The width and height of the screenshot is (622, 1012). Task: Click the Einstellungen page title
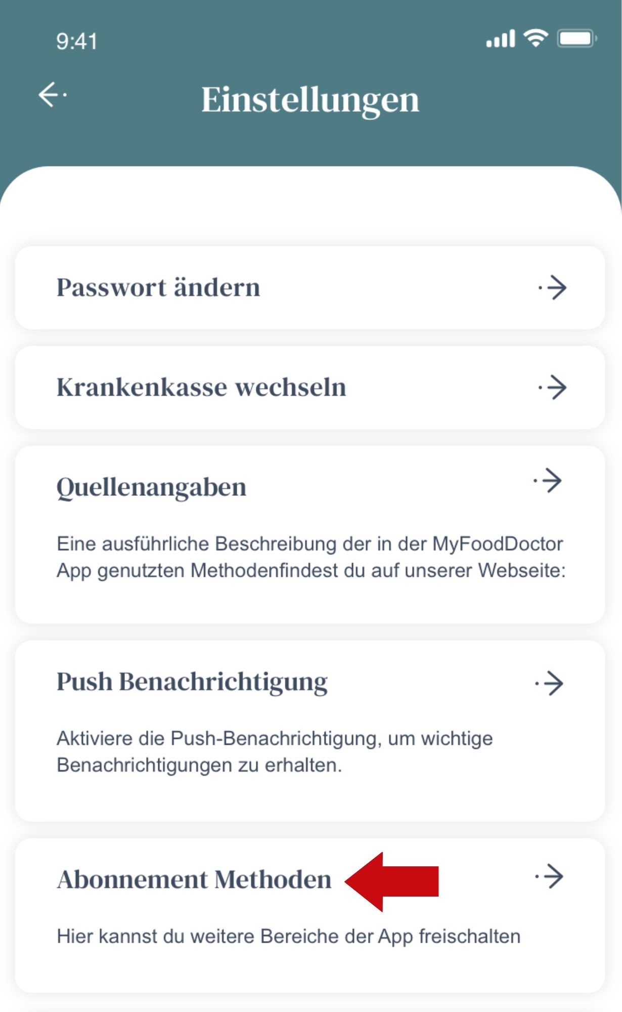point(310,99)
